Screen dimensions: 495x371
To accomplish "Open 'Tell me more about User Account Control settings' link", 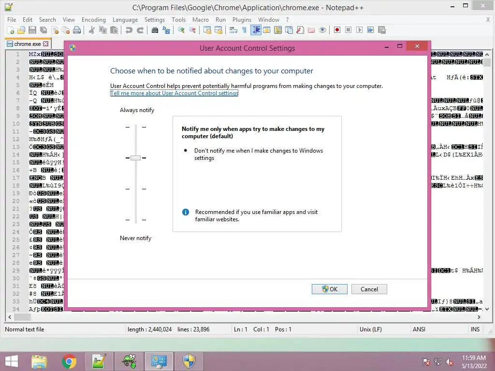I will 174,93.
